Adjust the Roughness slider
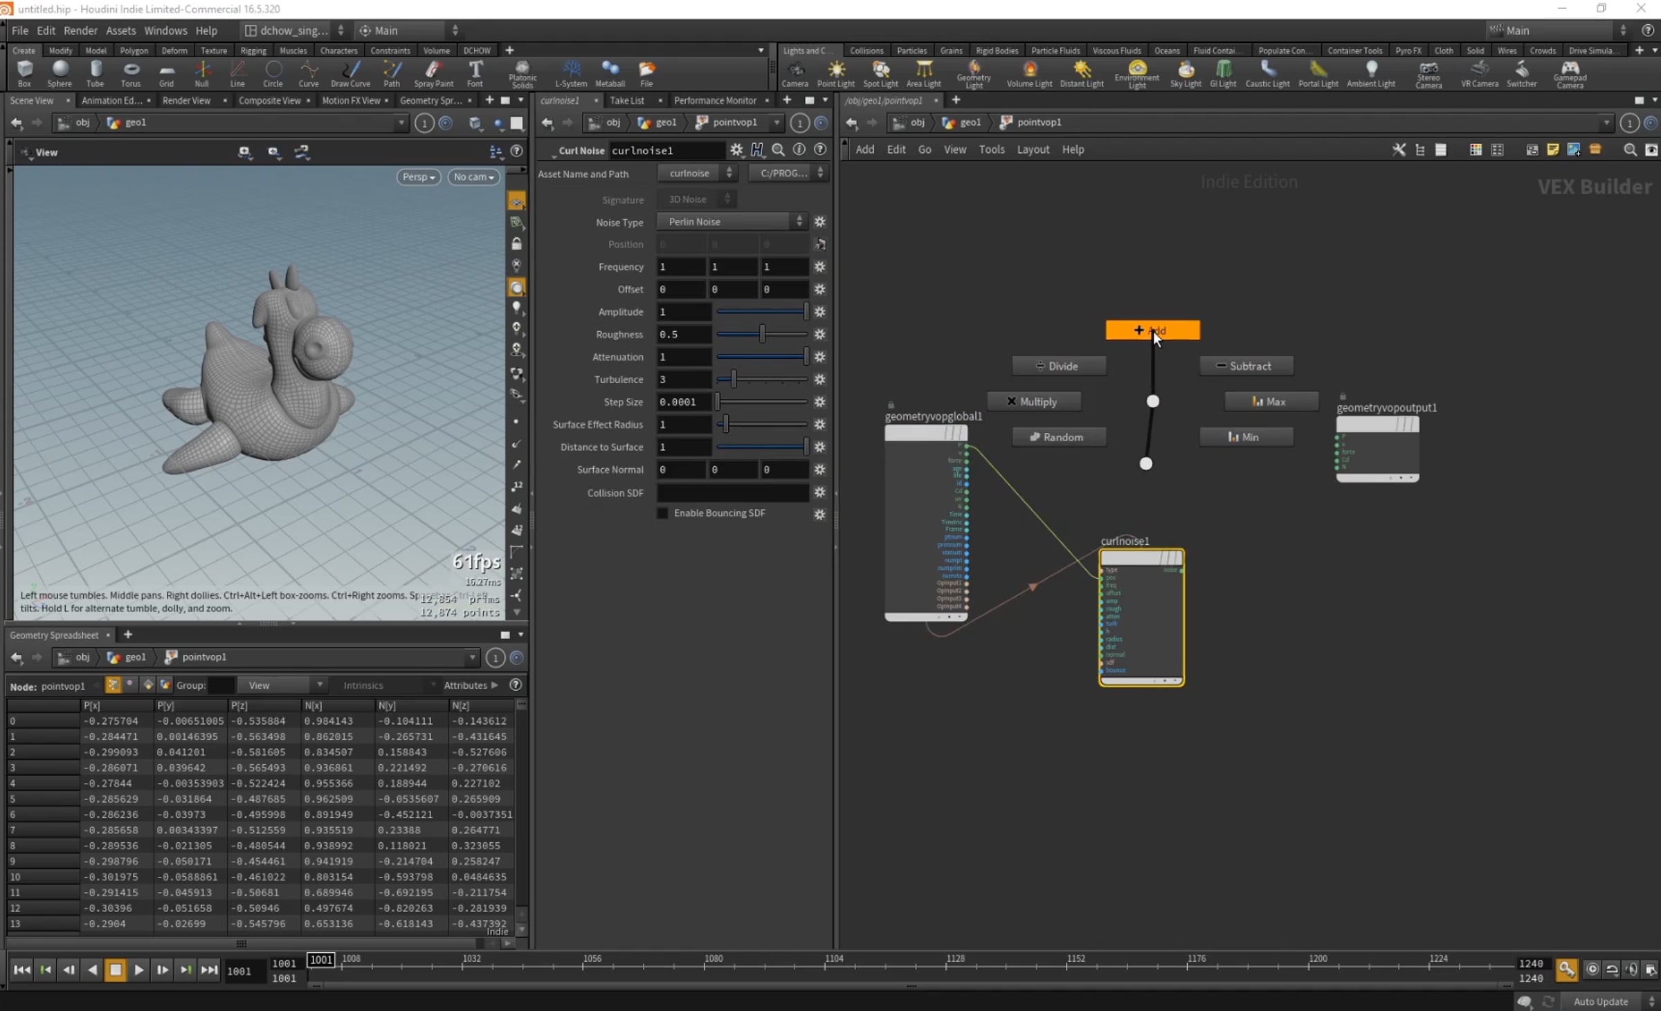The width and height of the screenshot is (1661, 1011). pos(761,335)
